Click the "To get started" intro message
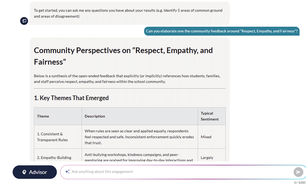 pyautogui.click(x=129, y=13)
